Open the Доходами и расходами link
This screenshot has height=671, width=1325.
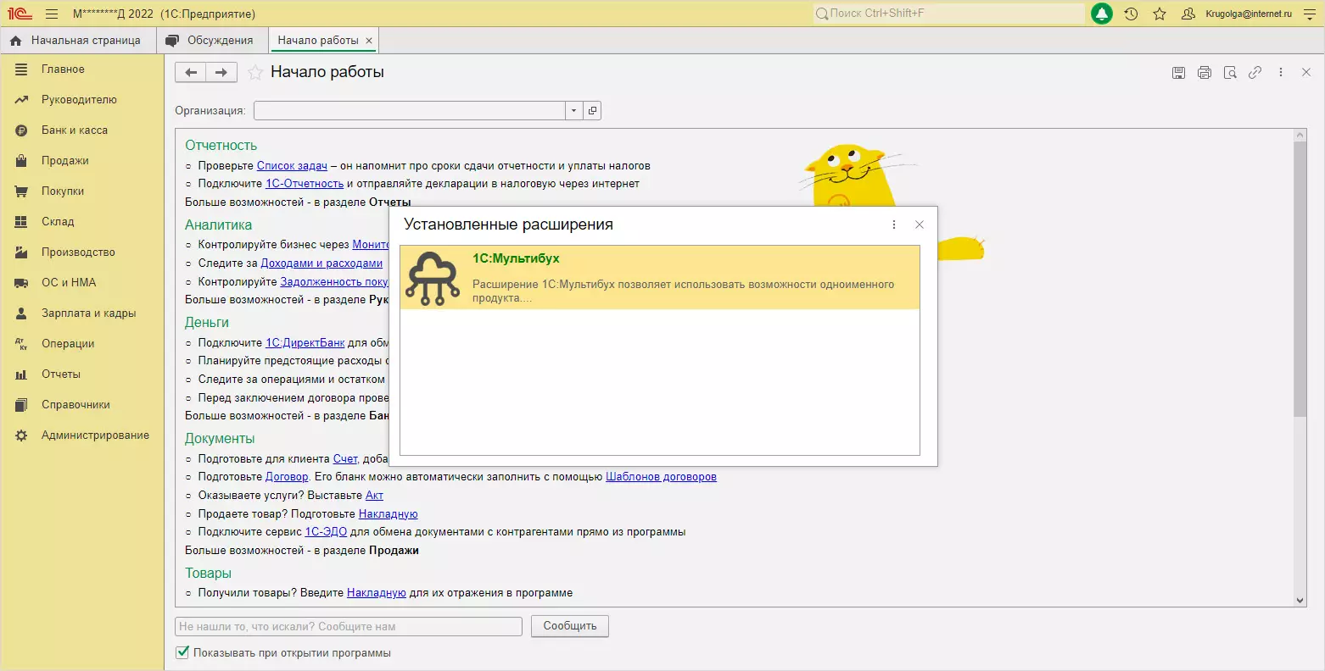pos(321,263)
